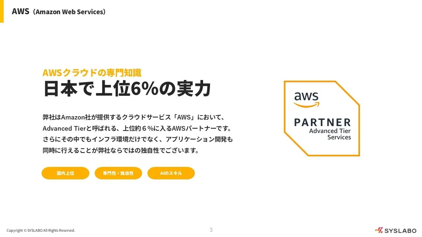Select the yellow AWSクラウドの専門知識 subheading
This screenshot has width=422, height=237.
point(92,72)
